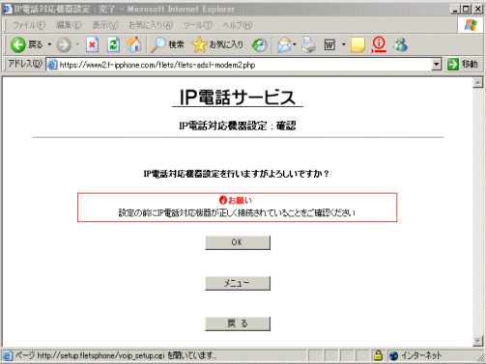Screen dimensions: 486x364
Task: Click the padlock security icon in status bar
Action: (x=378, y=355)
